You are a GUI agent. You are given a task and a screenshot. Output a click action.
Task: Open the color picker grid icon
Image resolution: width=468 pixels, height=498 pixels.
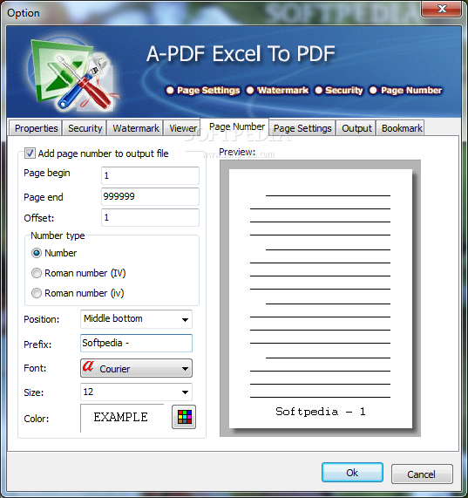tap(184, 417)
